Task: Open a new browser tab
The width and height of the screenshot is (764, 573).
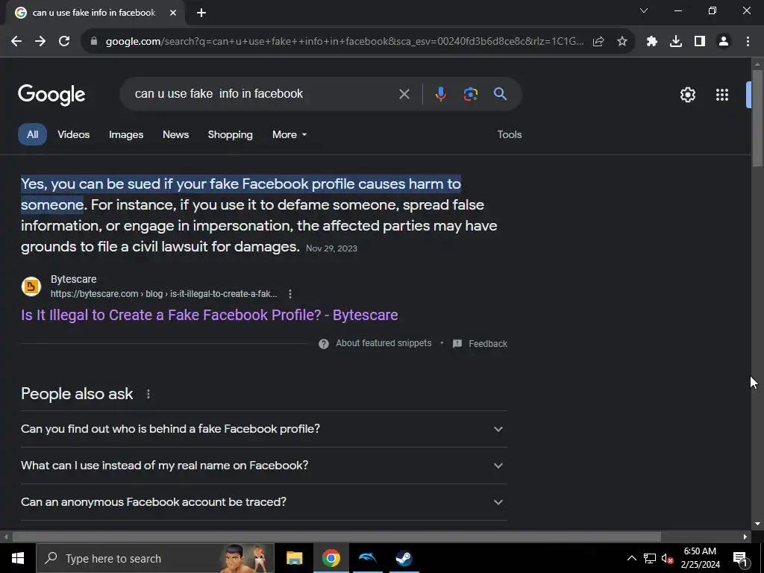Action: coord(201,13)
